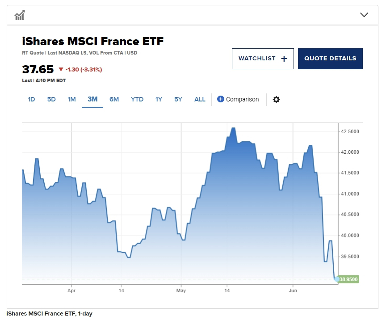Open chart settings gear icon
The width and height of the screenshot is (382, 320).
[276, 100]
